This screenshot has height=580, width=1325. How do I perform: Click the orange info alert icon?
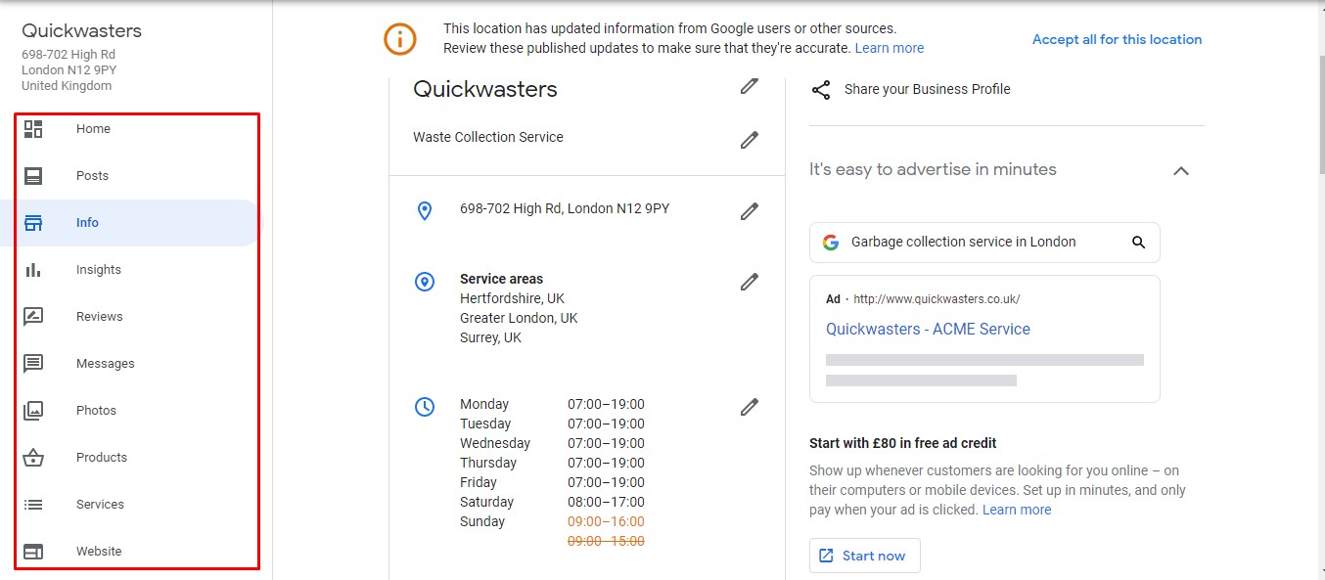[400, 39]
